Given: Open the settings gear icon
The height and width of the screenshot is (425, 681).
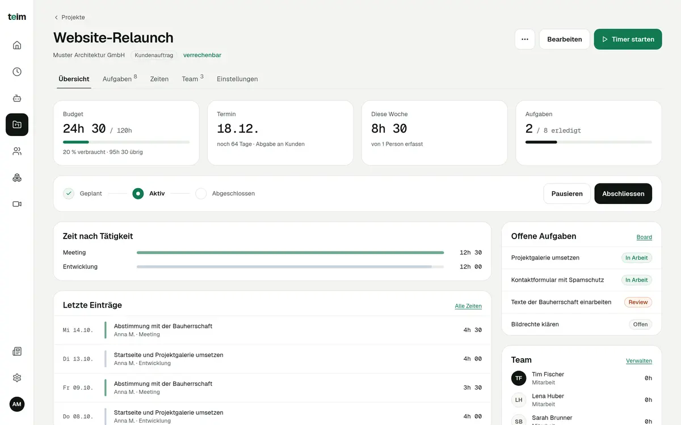Looking at the screenshot, I should click(17, 378).
